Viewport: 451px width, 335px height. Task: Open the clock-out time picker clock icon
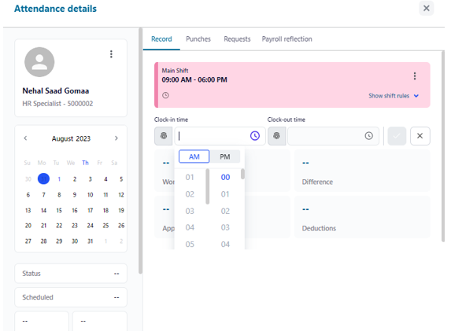(x=368, y=135)
